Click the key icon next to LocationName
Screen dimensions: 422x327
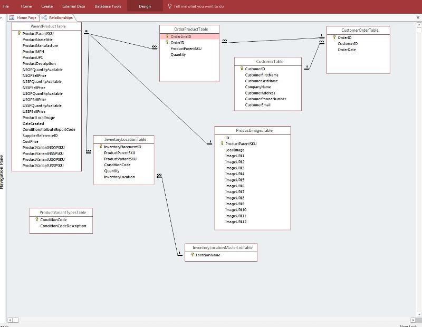click(x=193, y=255)
